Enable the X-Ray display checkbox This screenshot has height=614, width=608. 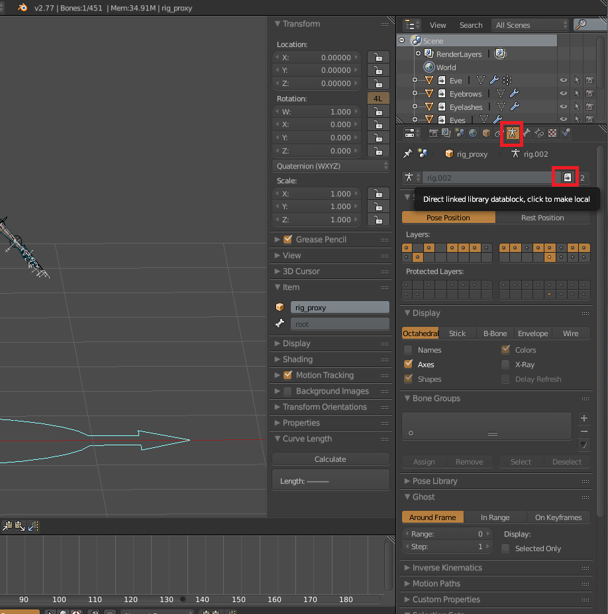[505, 364]
